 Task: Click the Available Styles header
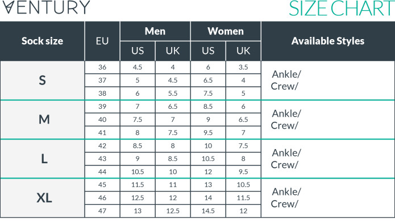pyautogui.click(x=328, y=41)
